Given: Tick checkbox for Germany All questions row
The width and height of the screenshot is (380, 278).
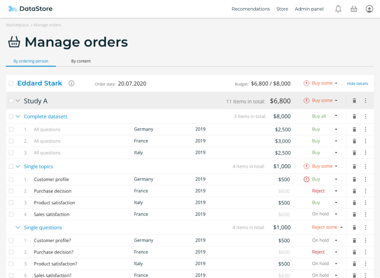Looking at the screenshot, I should [11, 130].
